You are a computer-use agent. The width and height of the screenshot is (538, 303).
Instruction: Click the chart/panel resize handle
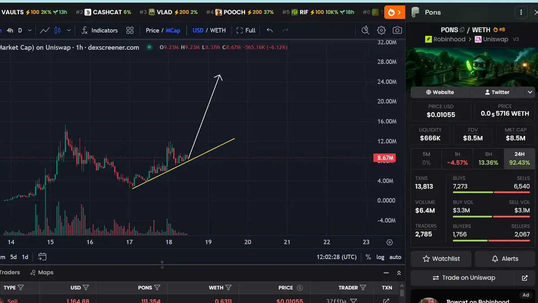coord(162,264)
